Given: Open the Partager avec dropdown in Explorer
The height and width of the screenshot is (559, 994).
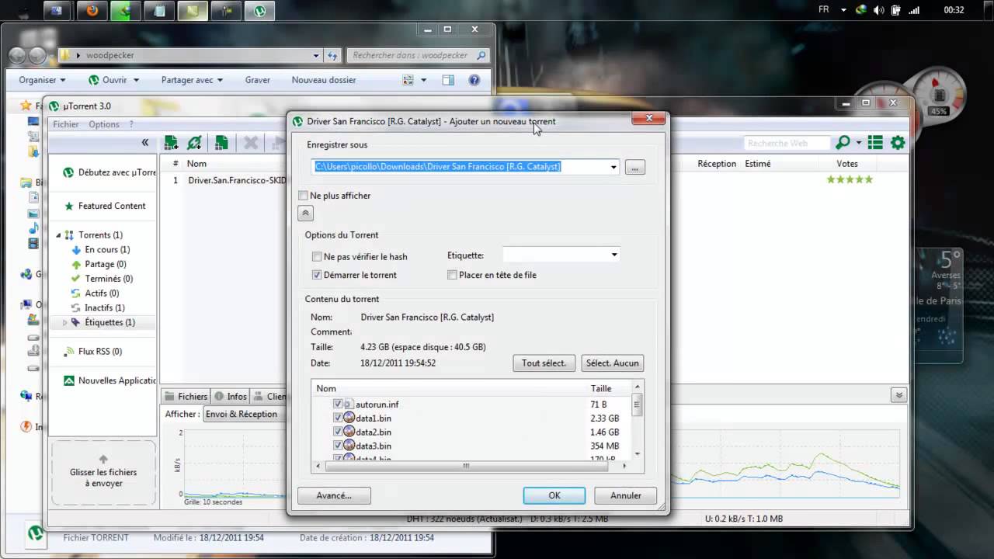Looking at the screenshot, I should (x=192, y=80).
